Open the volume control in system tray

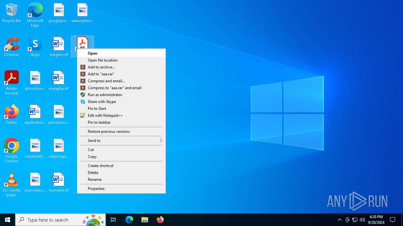point(362,220)
